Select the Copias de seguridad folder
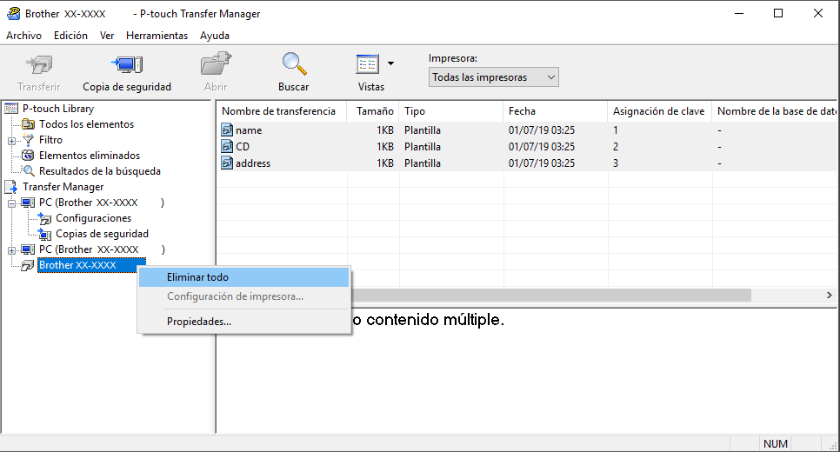 pos(102,234)
